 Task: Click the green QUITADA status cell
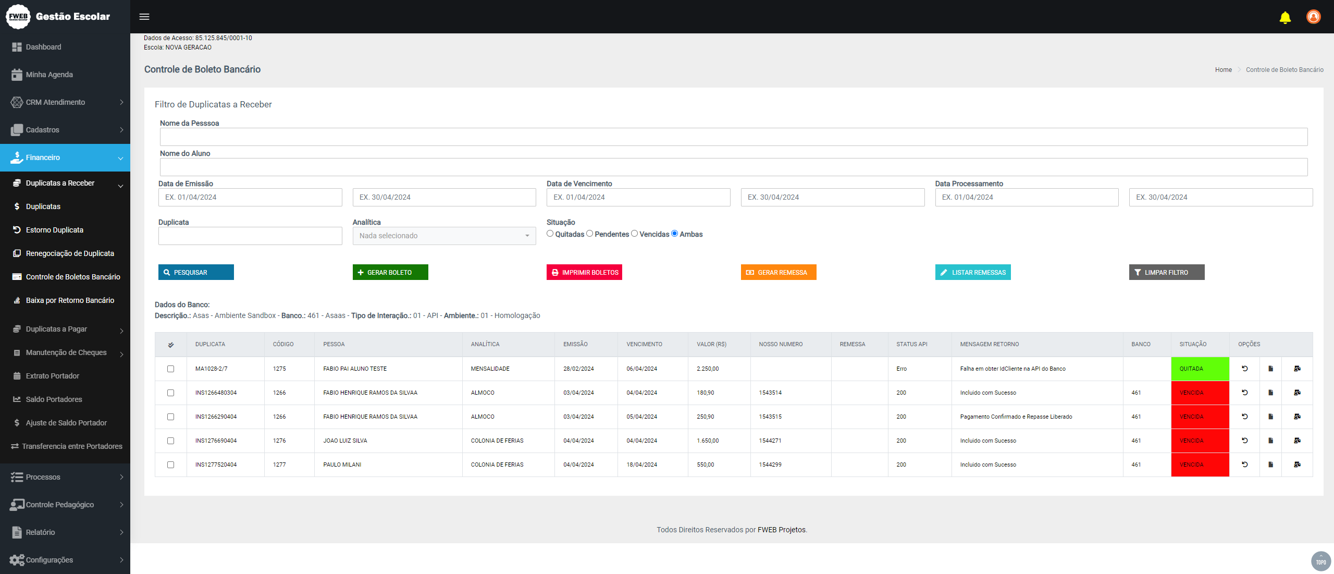coord(1200,369)
